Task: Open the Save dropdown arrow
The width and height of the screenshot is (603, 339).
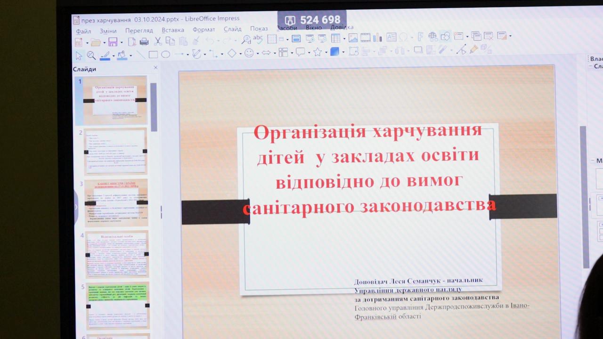Action: [x=121, y=42]
